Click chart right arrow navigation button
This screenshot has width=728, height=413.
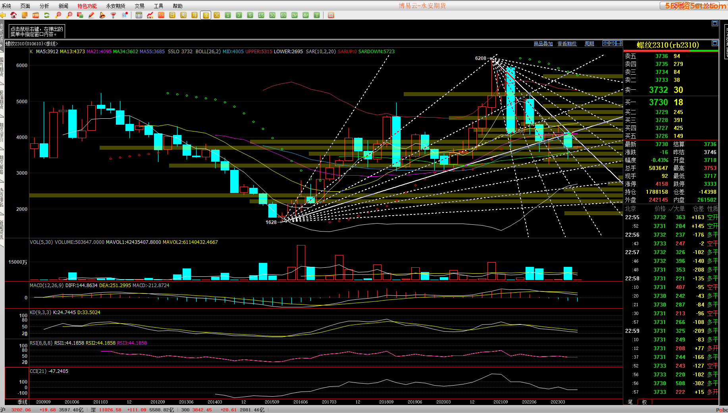click(612, 43)
